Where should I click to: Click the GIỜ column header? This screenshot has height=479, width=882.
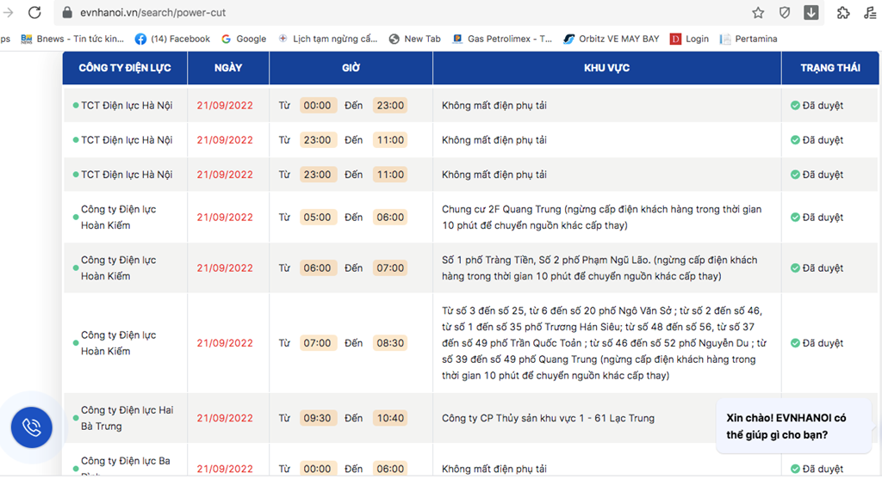351,68
